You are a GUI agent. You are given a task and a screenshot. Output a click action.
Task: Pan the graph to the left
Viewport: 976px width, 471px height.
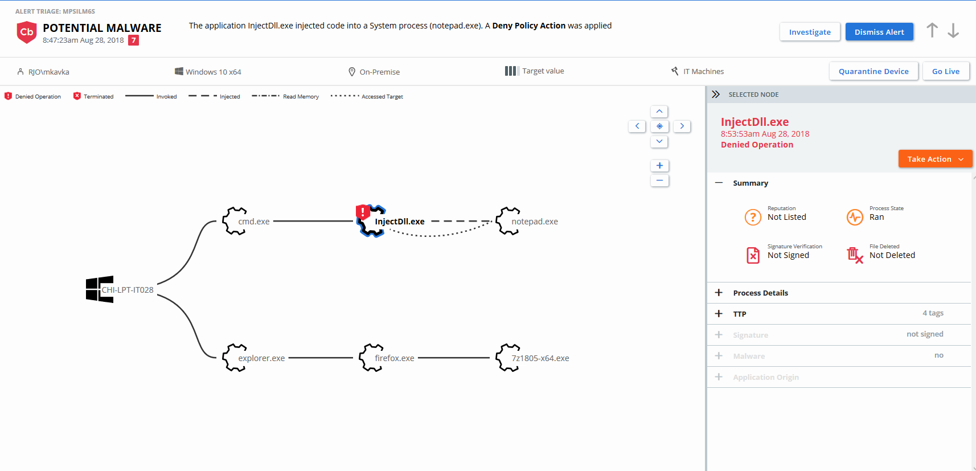pos(637,126)
